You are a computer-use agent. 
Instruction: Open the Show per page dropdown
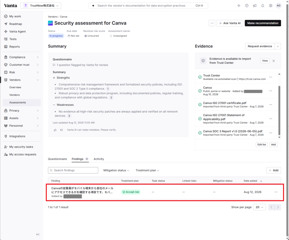(x=259, y=207)
